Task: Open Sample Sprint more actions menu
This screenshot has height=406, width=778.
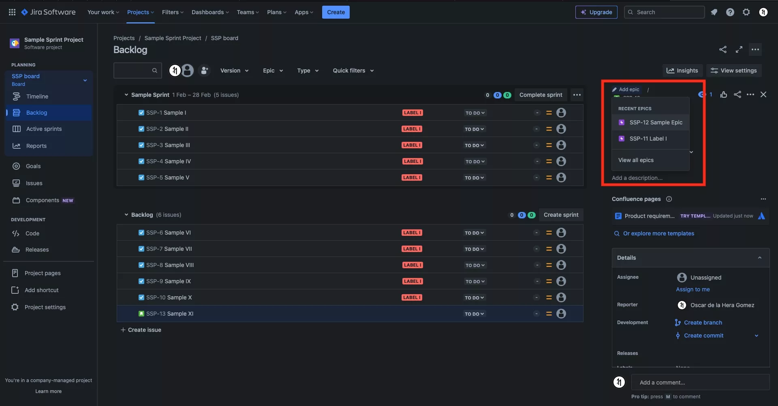Action: 577,95
